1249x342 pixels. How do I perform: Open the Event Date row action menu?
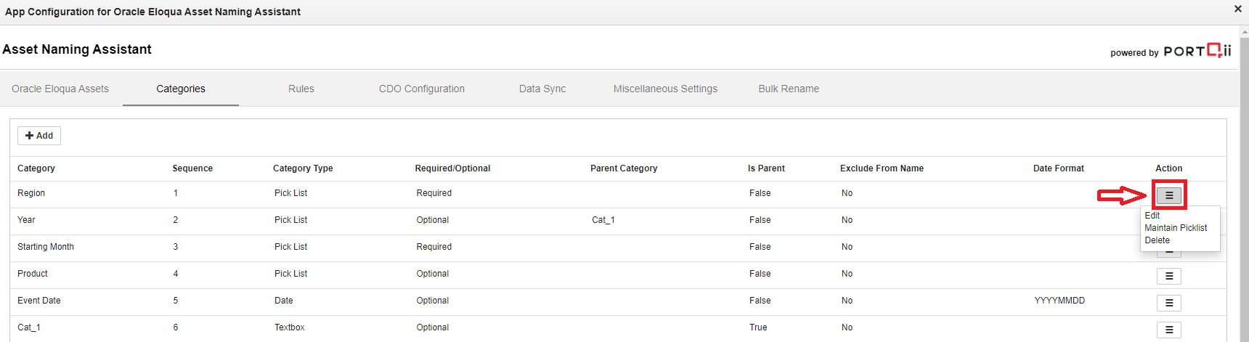[1168, 303]
